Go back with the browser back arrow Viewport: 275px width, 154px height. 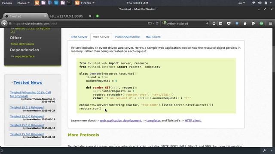[x=4, y=24]
